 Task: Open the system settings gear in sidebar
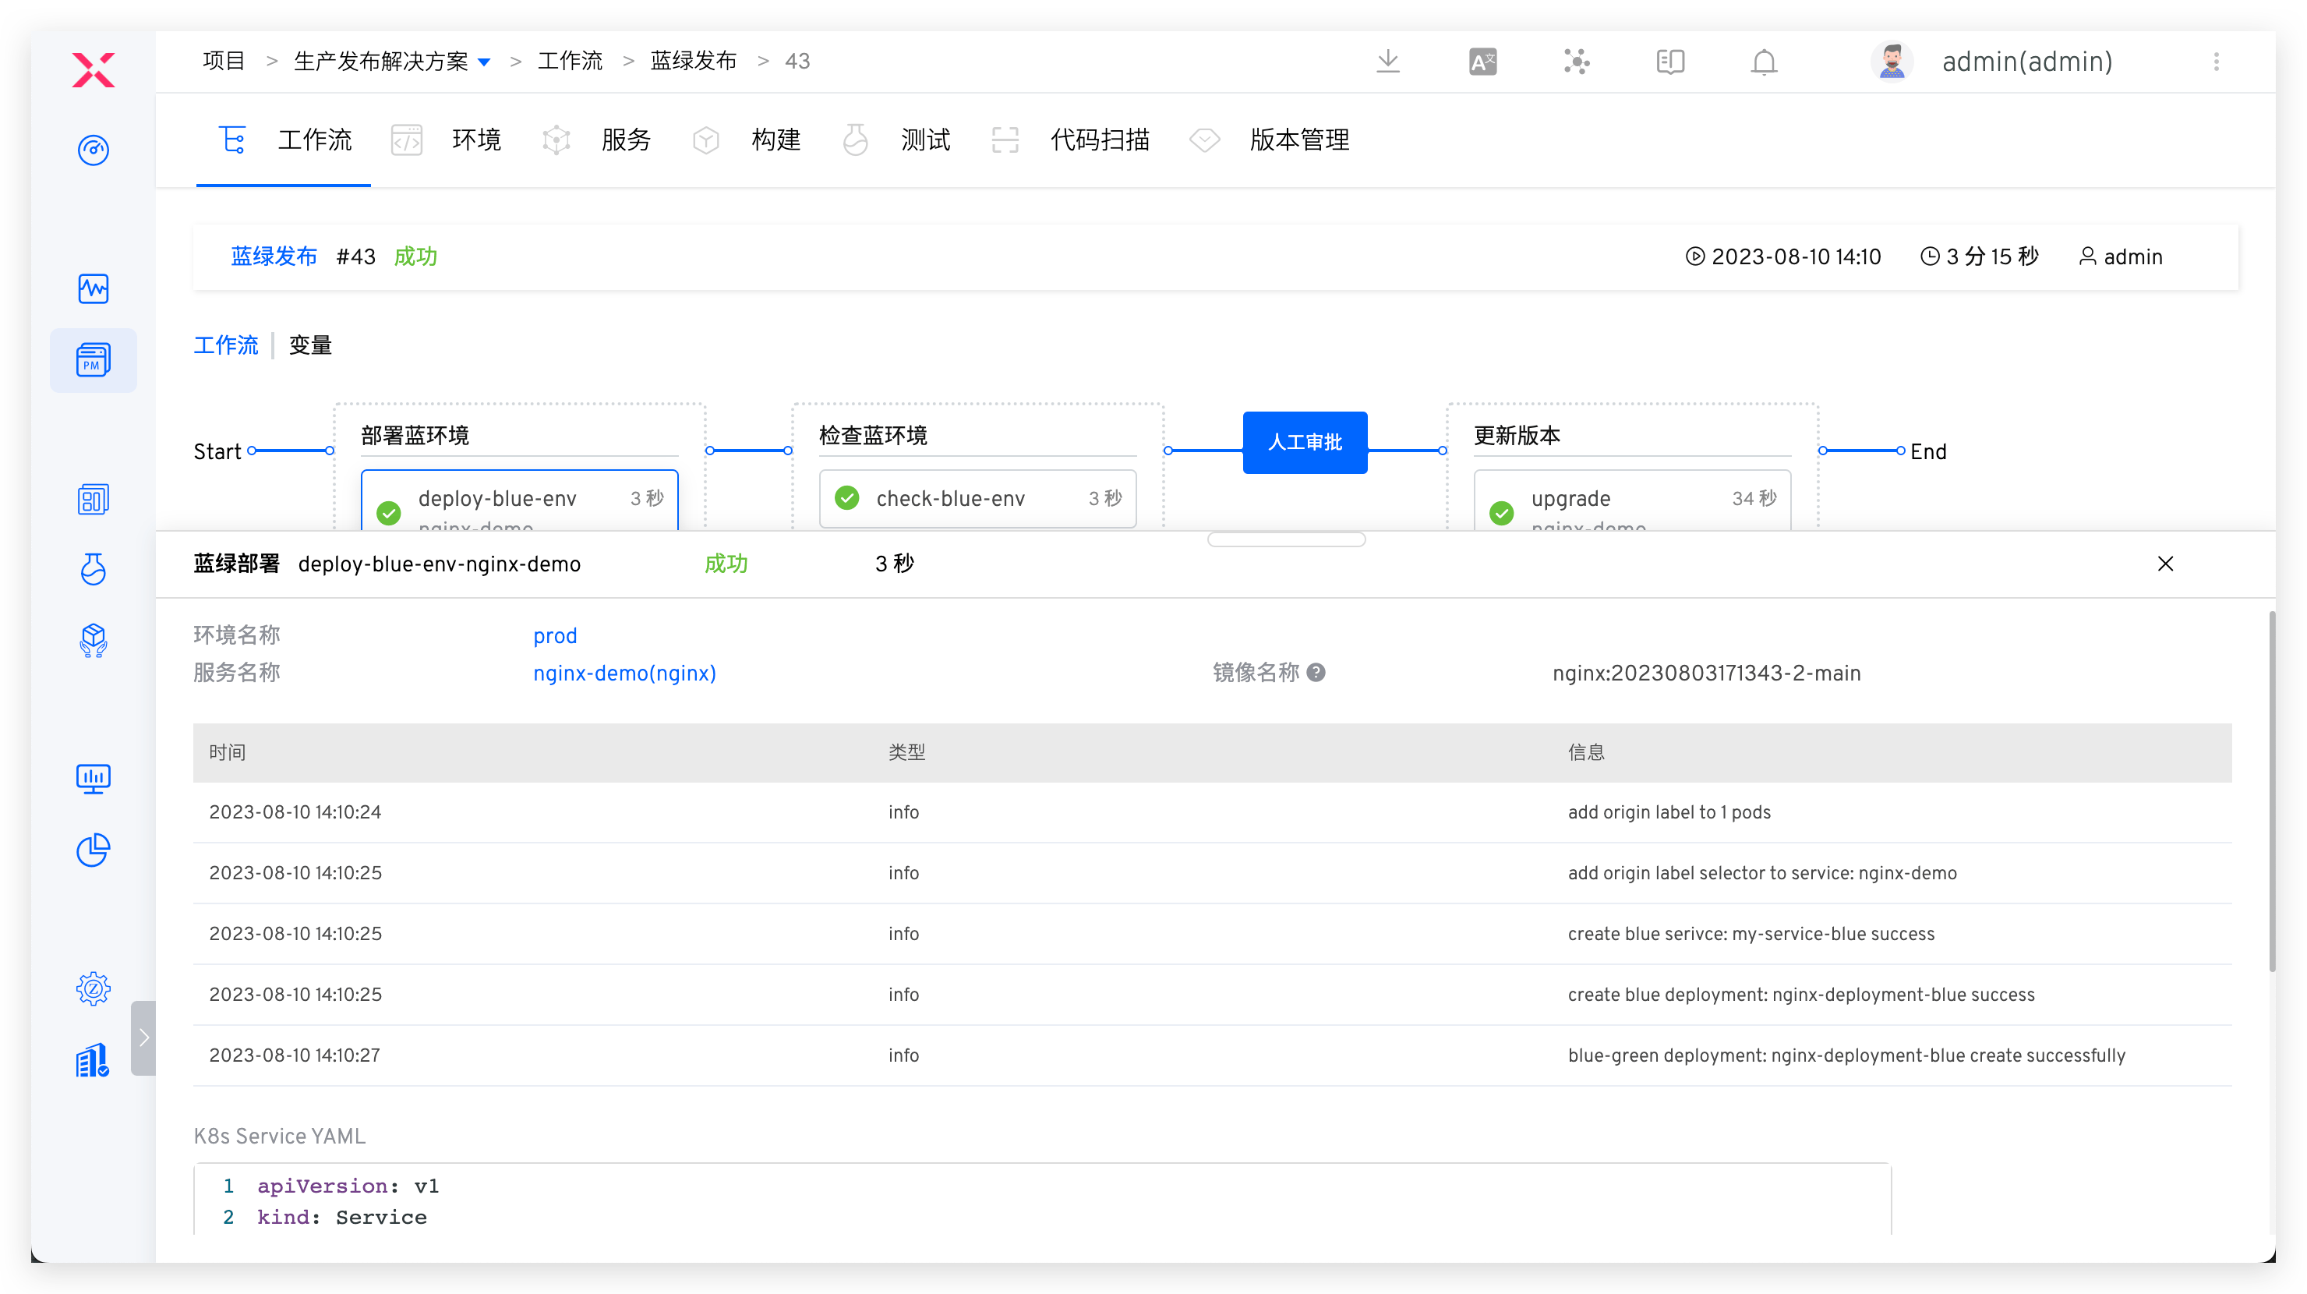pyautogui.click(x=94, y=988)
